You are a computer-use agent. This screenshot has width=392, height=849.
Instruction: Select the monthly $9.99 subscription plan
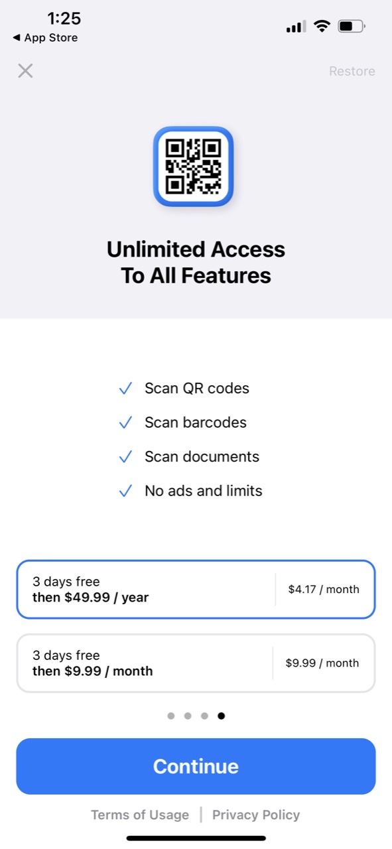click(196, 663)
